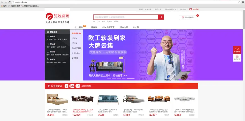Click the www.rzds.net address bar
The height and width of the screenshot is (121, 245).
(x=126, y=2)
